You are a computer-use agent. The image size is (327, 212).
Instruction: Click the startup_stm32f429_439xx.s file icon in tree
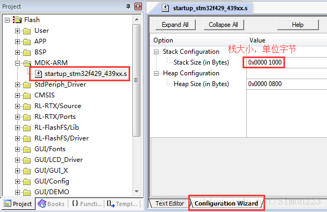38,74
